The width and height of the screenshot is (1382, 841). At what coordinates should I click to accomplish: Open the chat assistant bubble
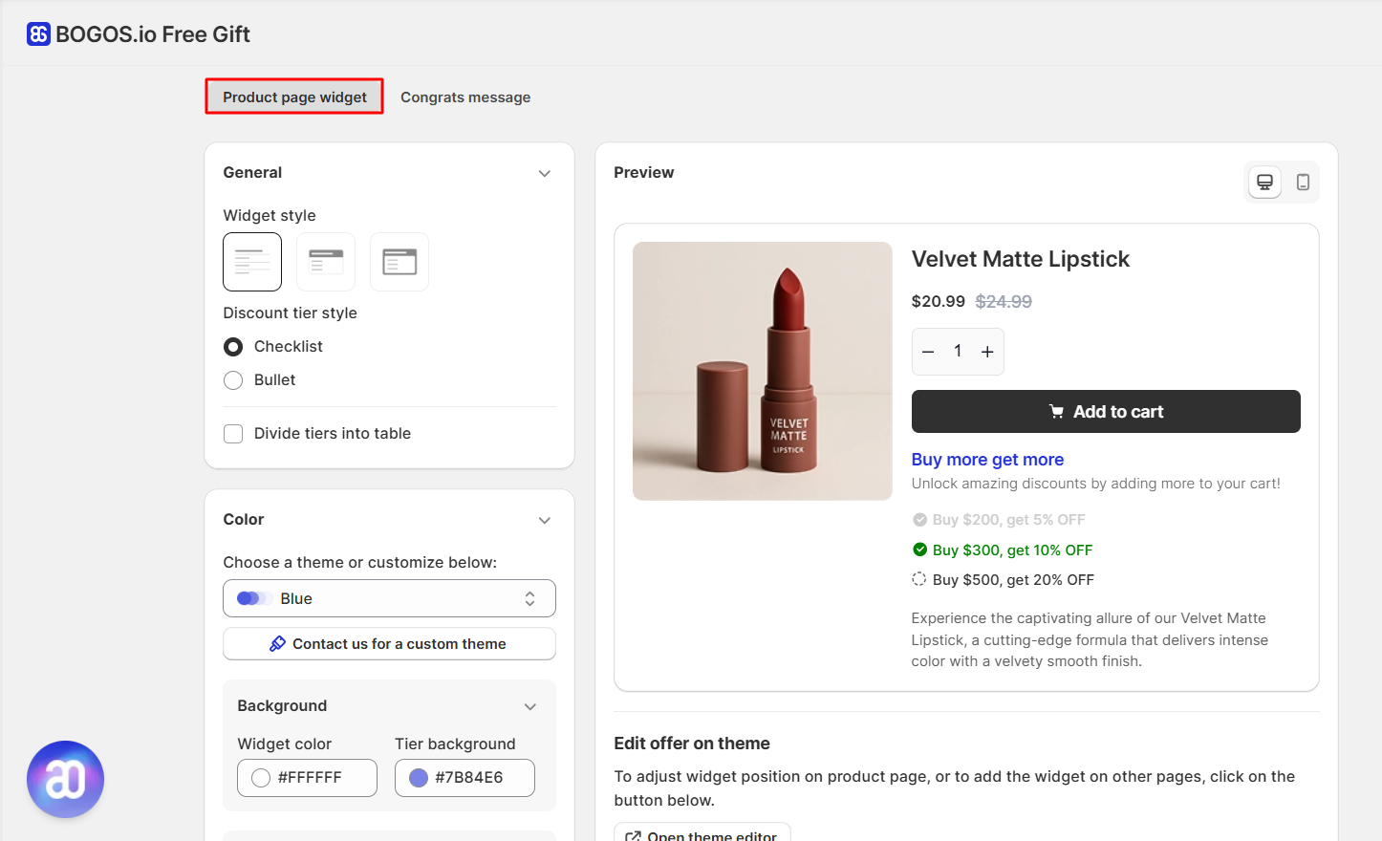(x=65, y=779)
